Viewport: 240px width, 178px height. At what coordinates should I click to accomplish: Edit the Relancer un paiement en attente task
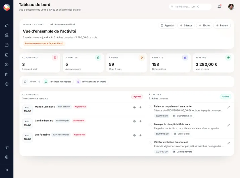[x=229, y=107]
